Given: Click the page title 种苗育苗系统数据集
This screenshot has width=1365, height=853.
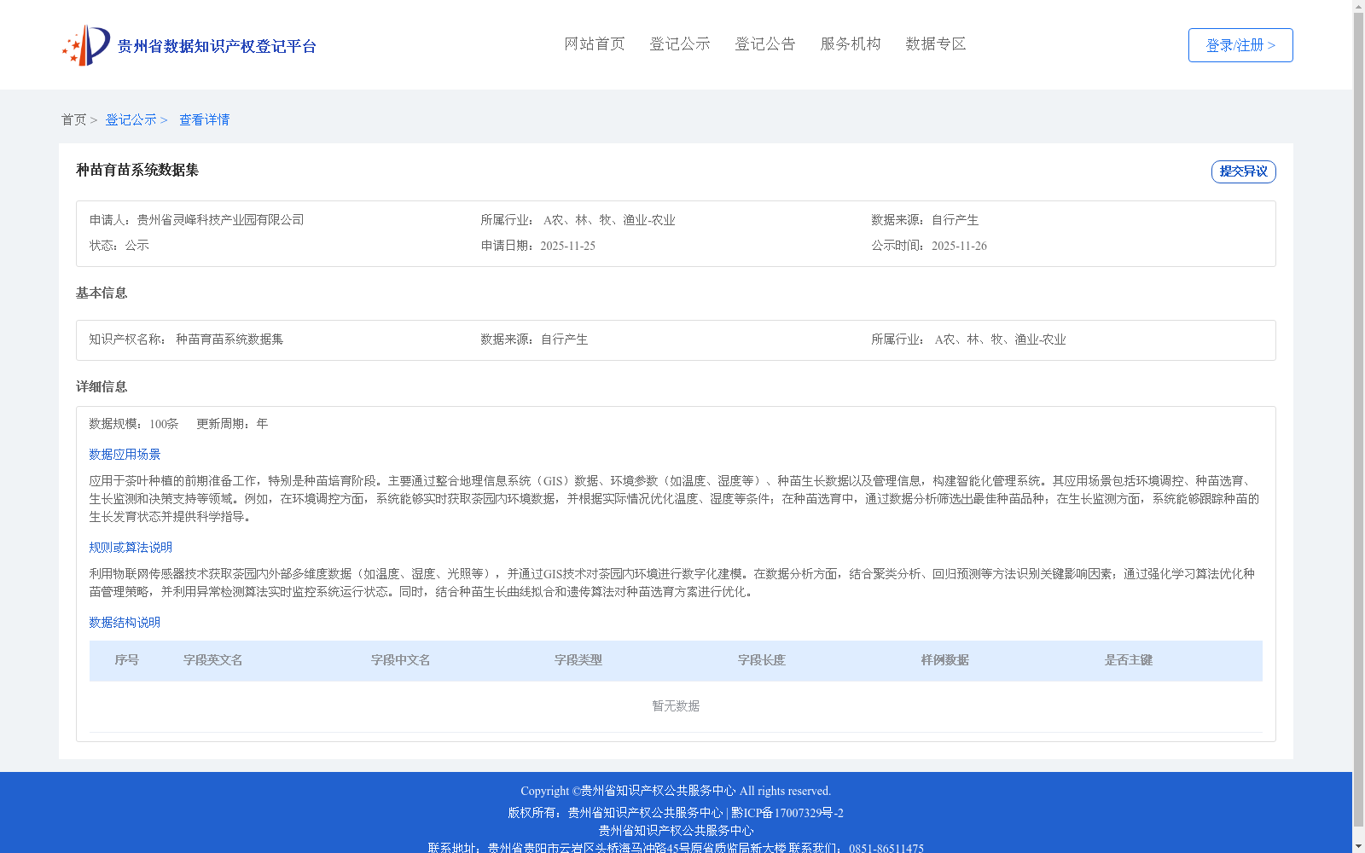Looking at the screenshot, I should tap(137, 170).
